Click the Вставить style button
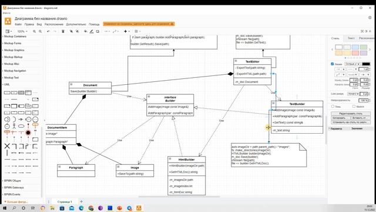Viewport: 376px width, 212px height. click(361, 118)
